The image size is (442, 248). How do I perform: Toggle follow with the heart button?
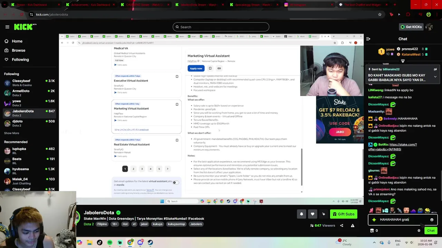(x=313, y=214)
